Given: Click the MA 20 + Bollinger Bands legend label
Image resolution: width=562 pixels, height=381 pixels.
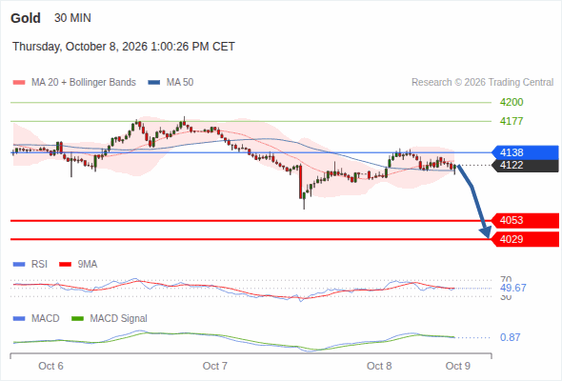Looking at the screenshot, I should [84, 83].
